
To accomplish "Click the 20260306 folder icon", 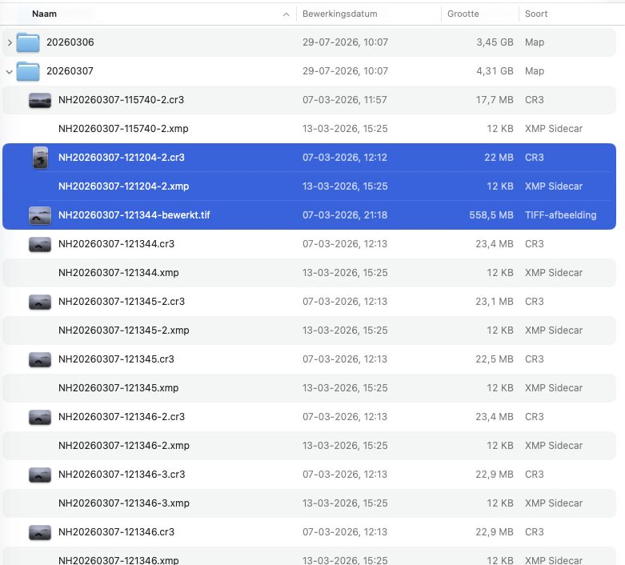I will point(28,42).
